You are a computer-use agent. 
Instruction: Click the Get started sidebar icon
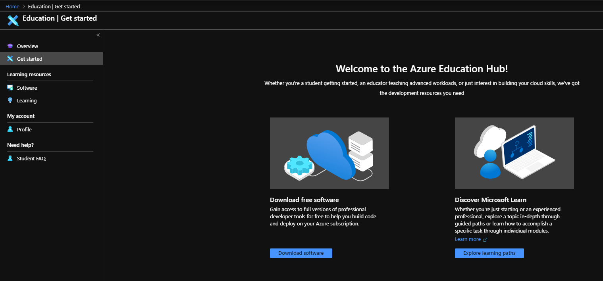(10, 59)
